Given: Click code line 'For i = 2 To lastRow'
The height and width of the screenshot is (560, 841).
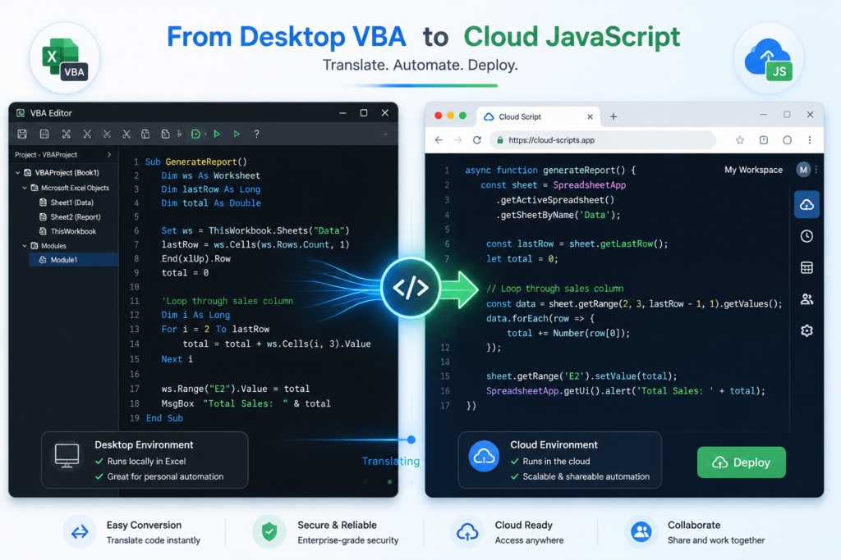Looking at the screenshot, I should click(x=215, y=330).
